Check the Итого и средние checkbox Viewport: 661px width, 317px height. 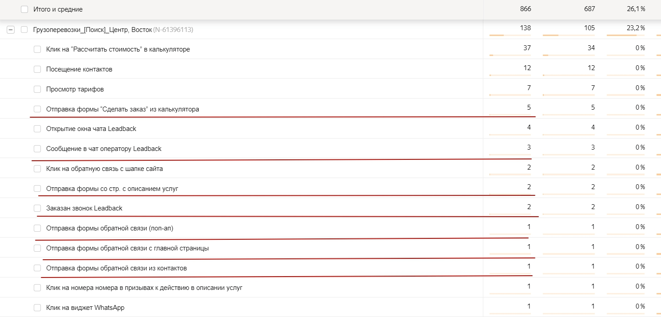24,9
